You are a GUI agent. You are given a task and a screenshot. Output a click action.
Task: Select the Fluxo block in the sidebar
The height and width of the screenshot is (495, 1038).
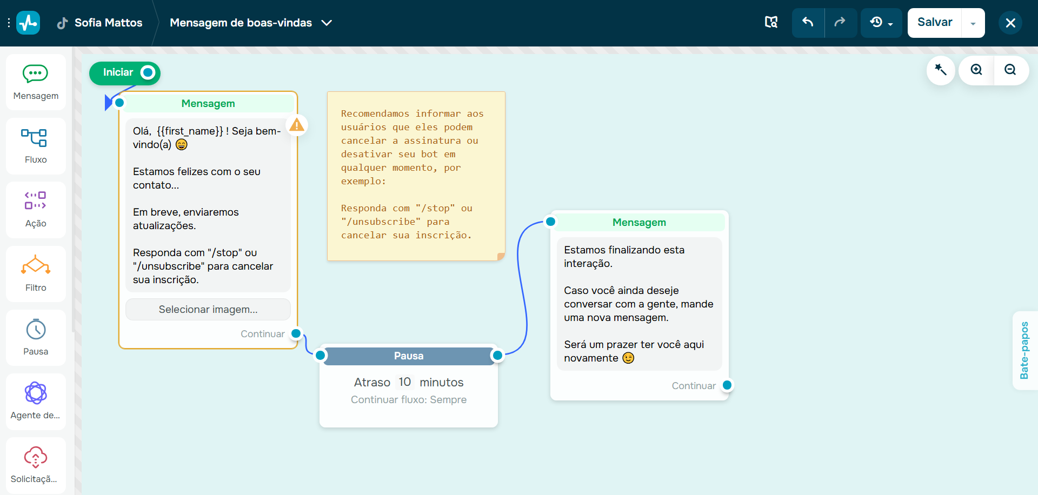35,145
